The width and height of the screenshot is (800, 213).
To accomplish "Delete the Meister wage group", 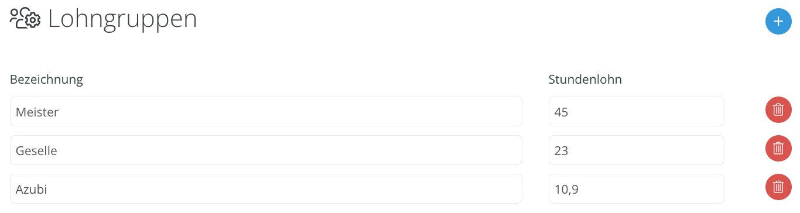I will click(x=778, y=109).
